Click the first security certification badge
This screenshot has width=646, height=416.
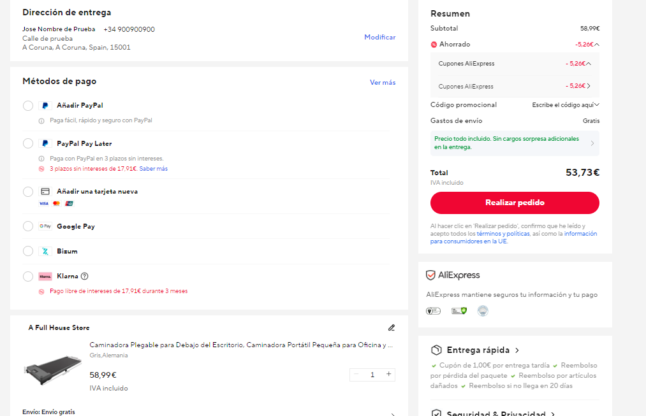click(x=433, y=311)
